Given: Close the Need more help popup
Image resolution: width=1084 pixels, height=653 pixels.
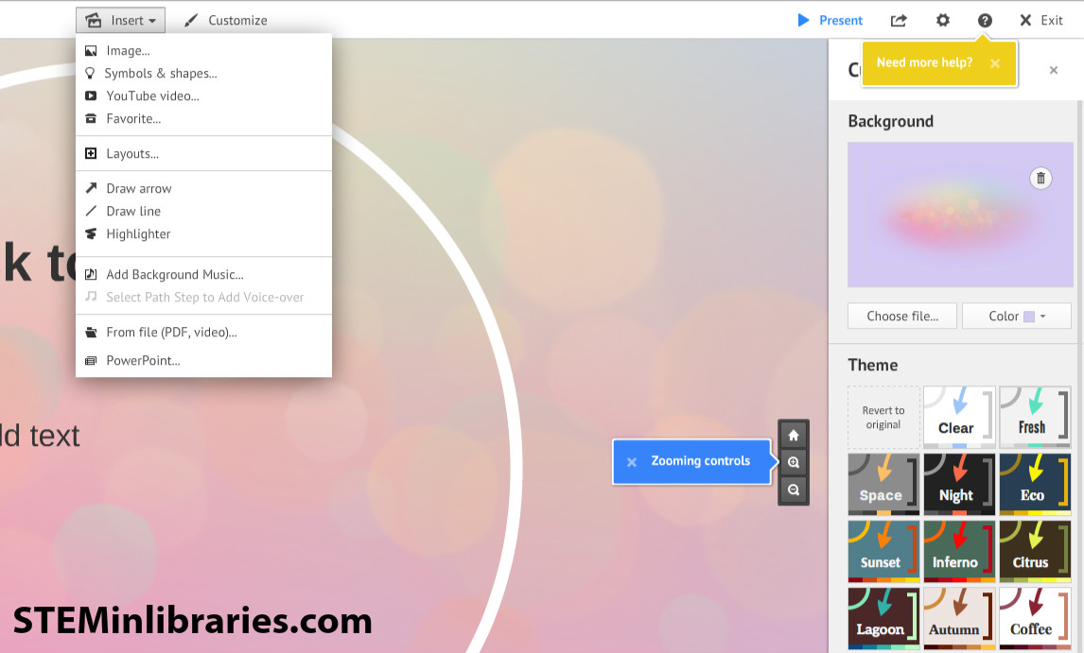Looking at the screenshot, I should point(995,63).
